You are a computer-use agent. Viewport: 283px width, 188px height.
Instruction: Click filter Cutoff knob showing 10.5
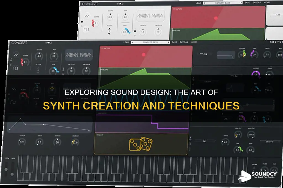point(242,54)
